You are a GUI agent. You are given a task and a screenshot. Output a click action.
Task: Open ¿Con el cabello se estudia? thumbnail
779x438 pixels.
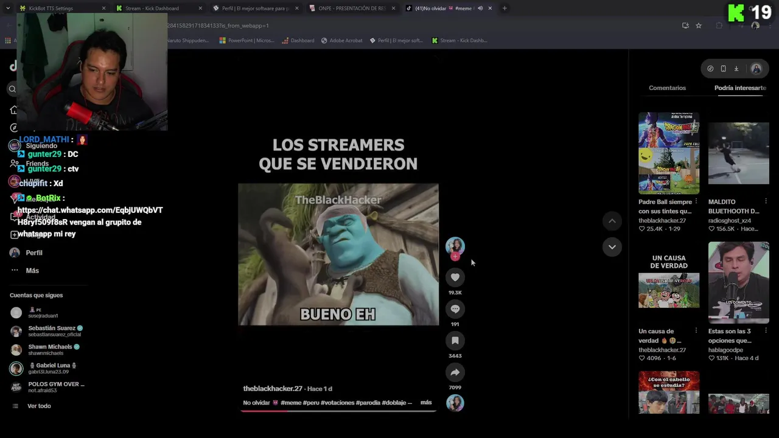(x=669, y=392)
